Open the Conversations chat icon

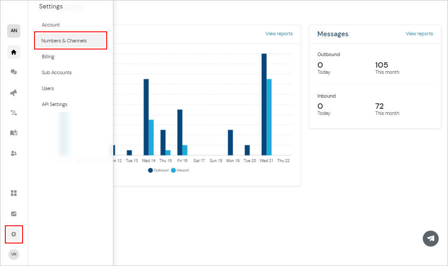(x=13, y=72)
